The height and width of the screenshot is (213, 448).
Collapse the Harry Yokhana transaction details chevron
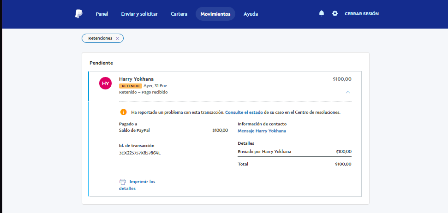click(348, 92)
